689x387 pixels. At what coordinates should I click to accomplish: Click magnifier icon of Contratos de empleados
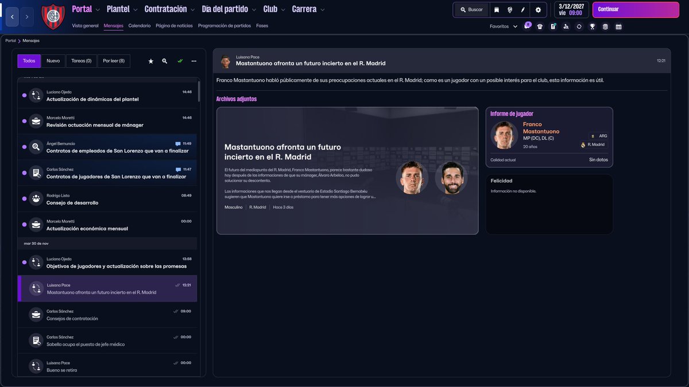[36, 147]
